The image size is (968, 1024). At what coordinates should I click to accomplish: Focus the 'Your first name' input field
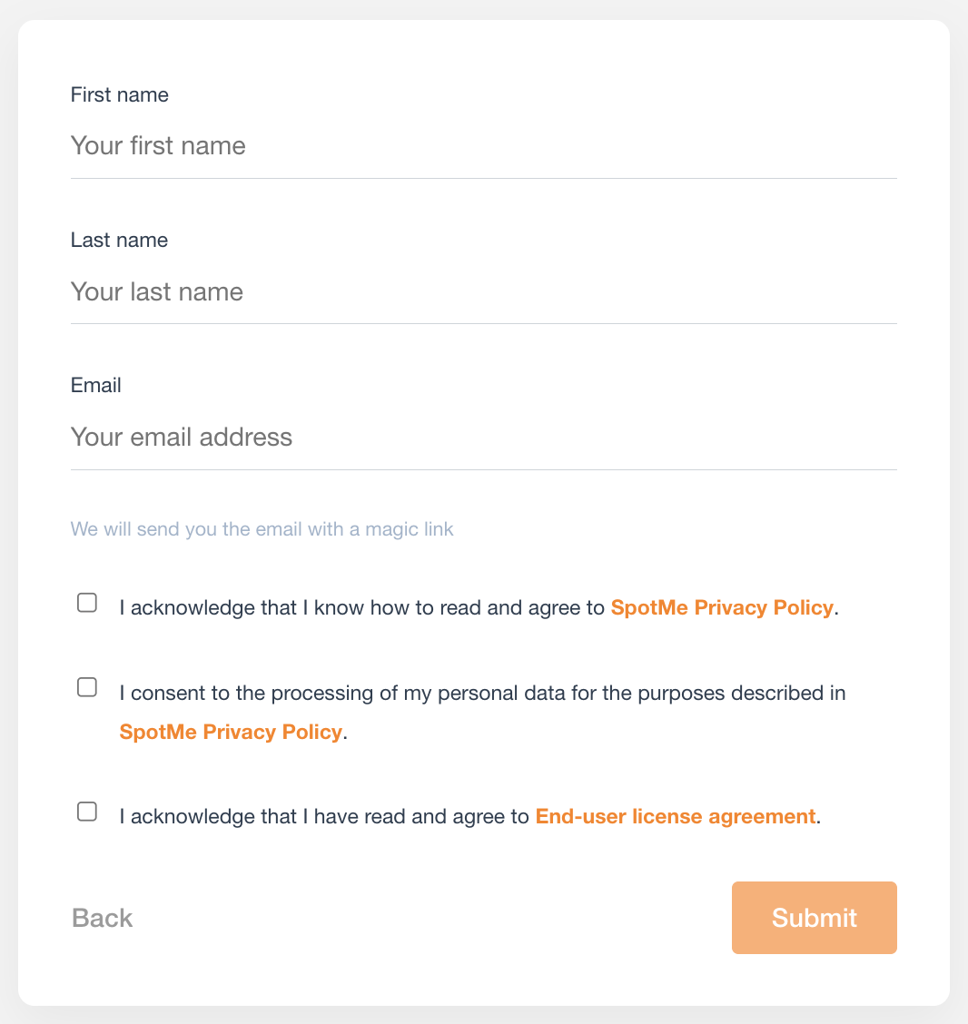(x=483, y=145)
